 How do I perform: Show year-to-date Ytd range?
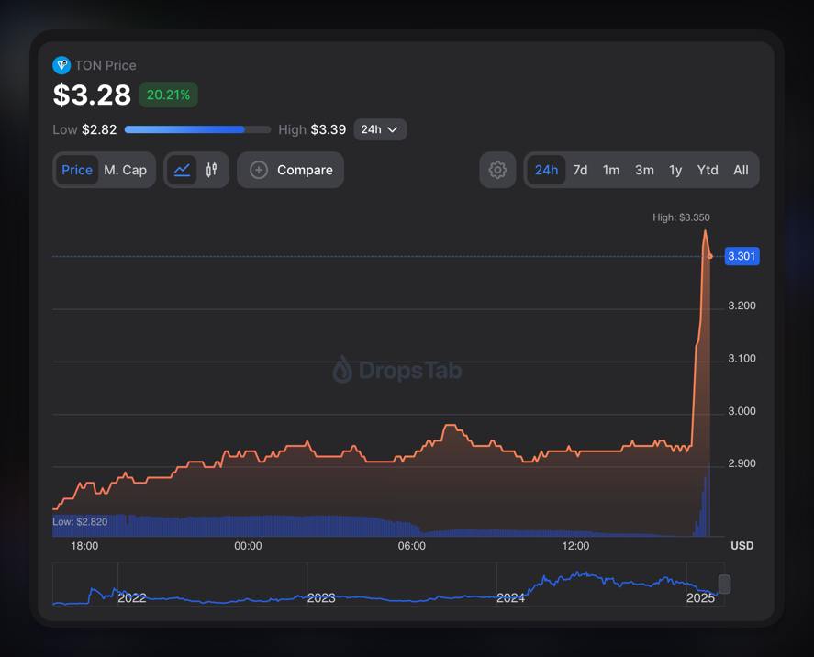point(708,170)
